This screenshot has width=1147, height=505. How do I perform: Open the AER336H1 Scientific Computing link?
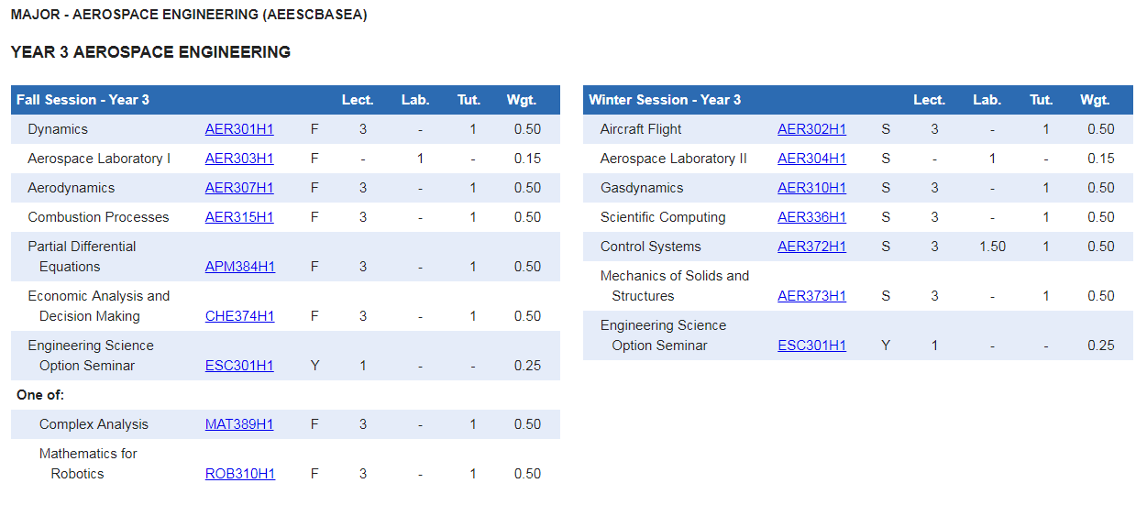click(x=811, y=217)
